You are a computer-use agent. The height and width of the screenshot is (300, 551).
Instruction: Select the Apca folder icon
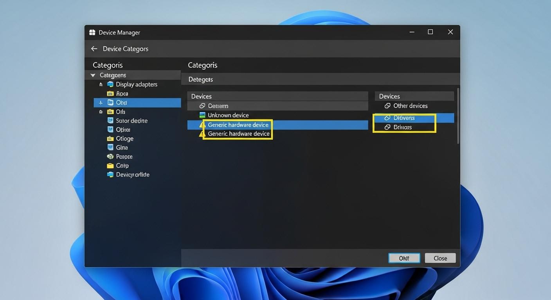(x=110, y=93)
